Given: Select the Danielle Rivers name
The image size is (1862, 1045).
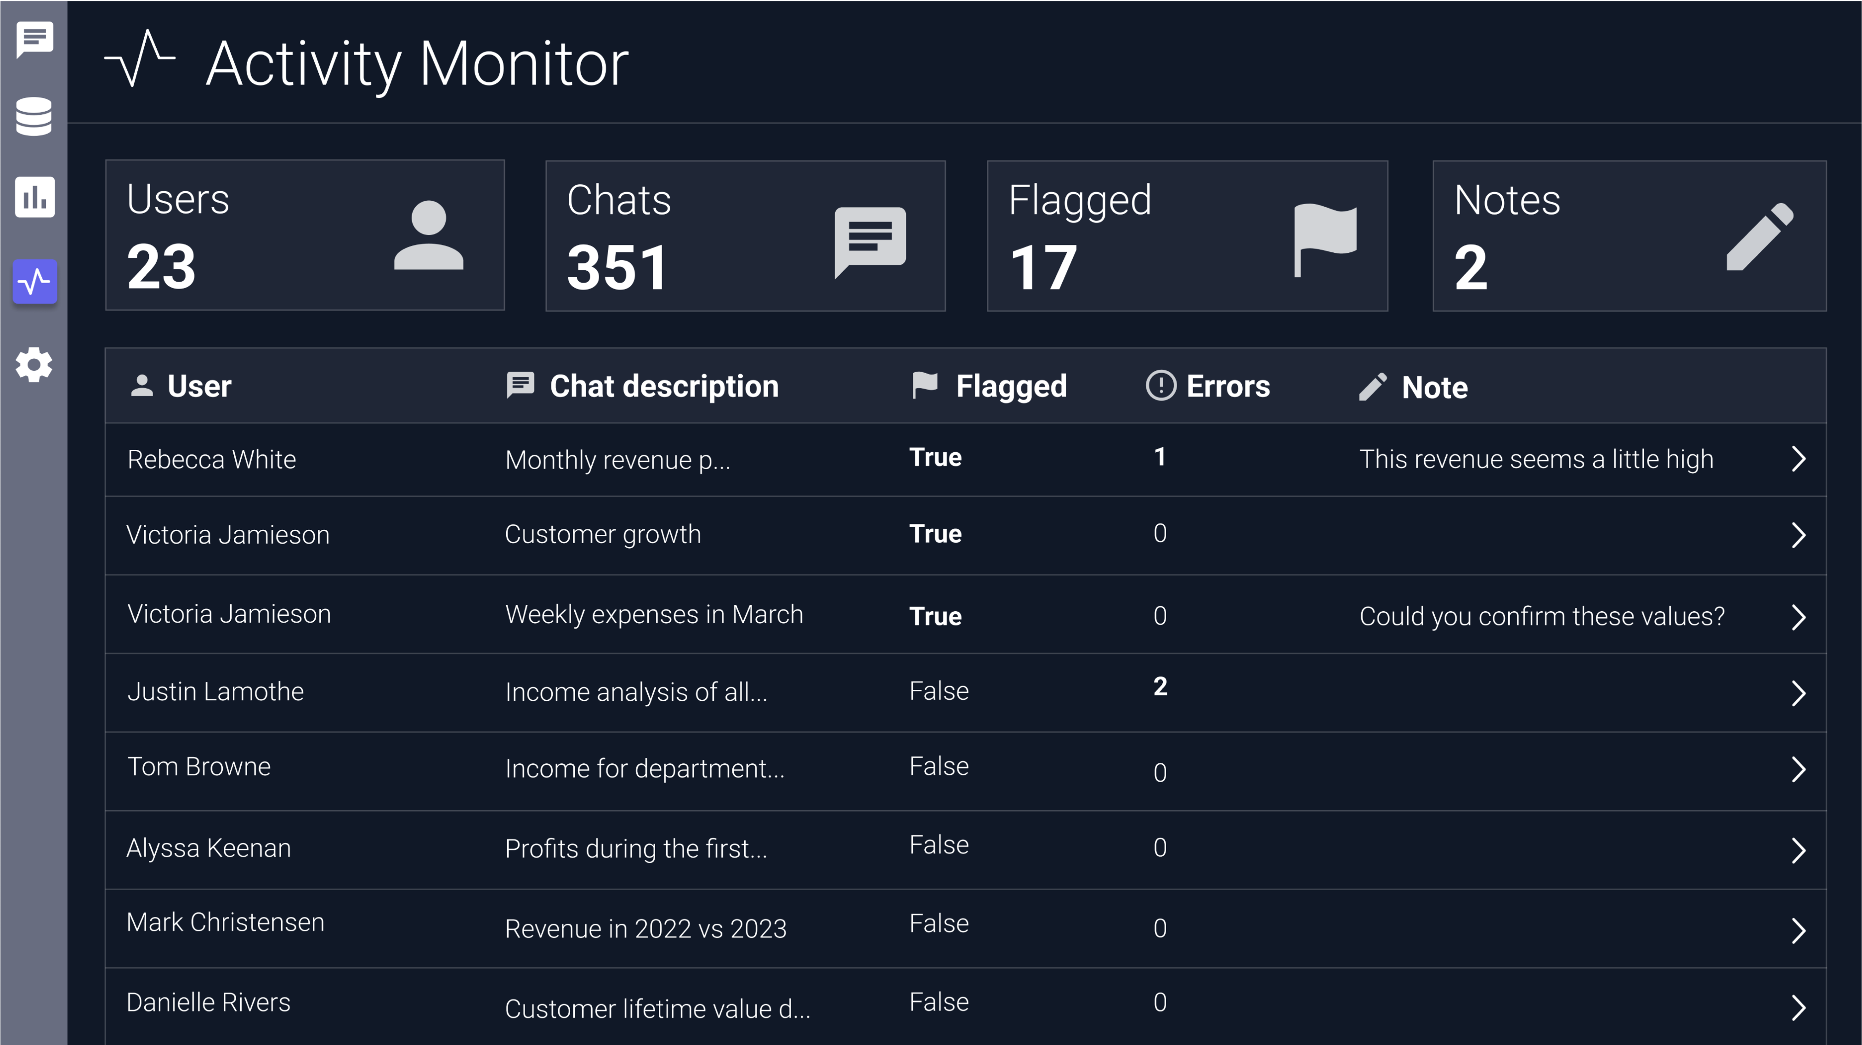Looking at the screenshot, I should click(208, 1003).
